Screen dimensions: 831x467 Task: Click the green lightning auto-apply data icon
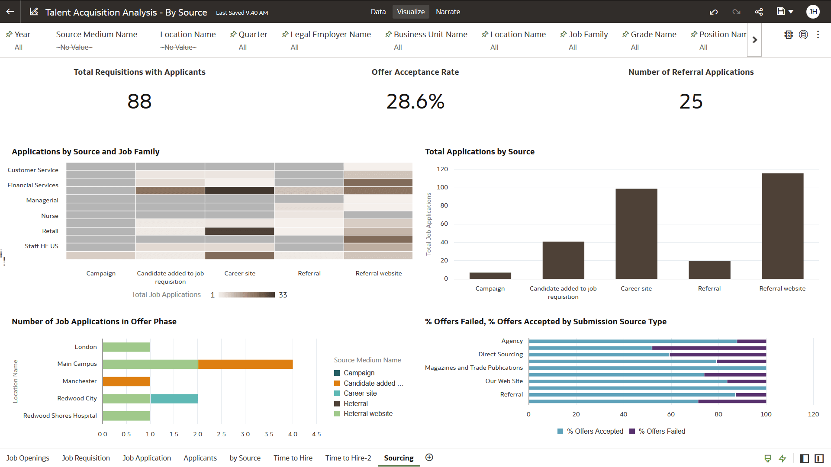pyautogui.click(x=783, y=458)
